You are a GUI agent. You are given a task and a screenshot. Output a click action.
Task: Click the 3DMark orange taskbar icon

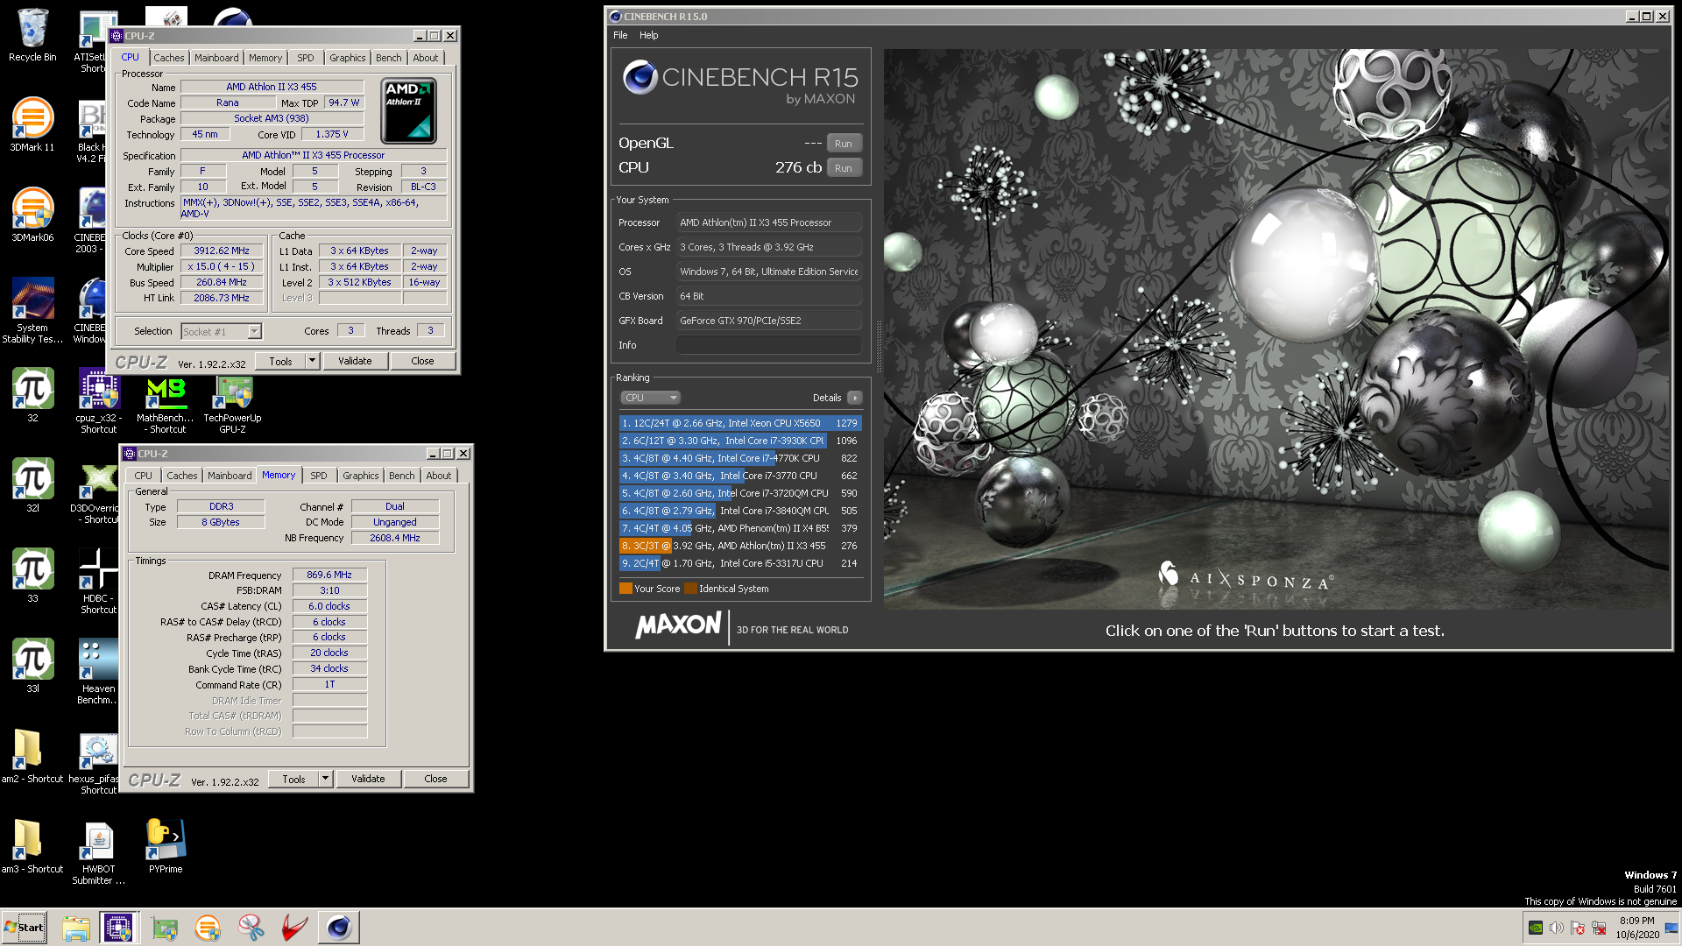(x=208, y=928)
